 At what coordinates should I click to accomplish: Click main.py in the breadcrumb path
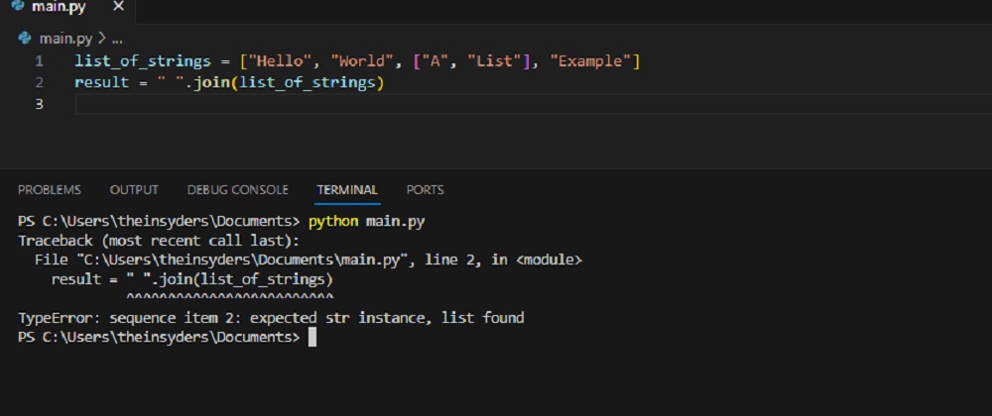pos(65,39)
